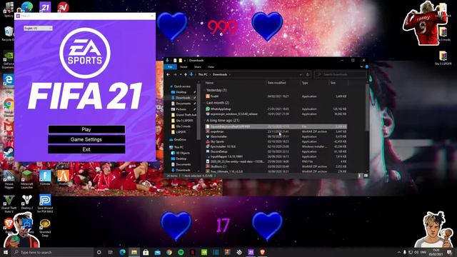The image size is (457, 257).
Task: Collapse the Last month (2) group
Action: tap(218, 103)
